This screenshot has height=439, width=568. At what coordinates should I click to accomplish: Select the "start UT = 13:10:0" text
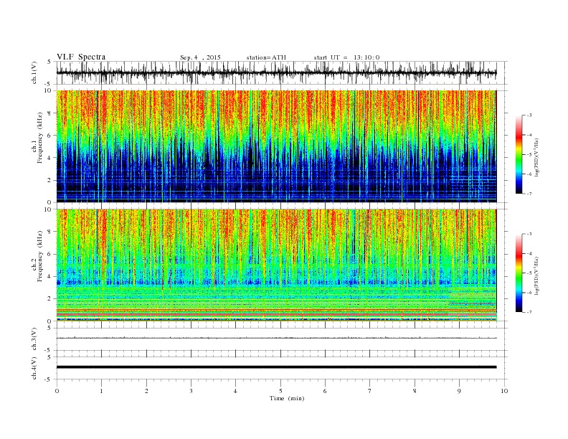(x=346, y=57)
